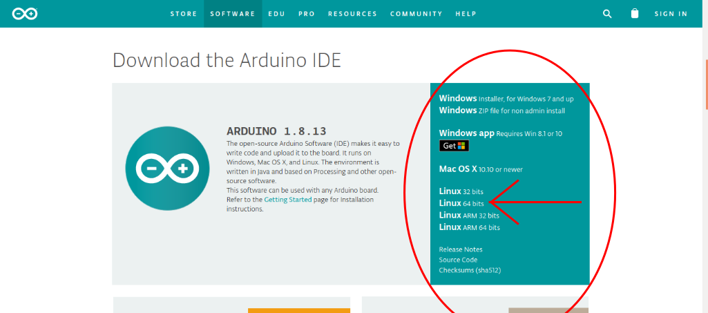This screenshot has width=708, height=313.
Task: Open the Source Code link
Action: [459, 260]
